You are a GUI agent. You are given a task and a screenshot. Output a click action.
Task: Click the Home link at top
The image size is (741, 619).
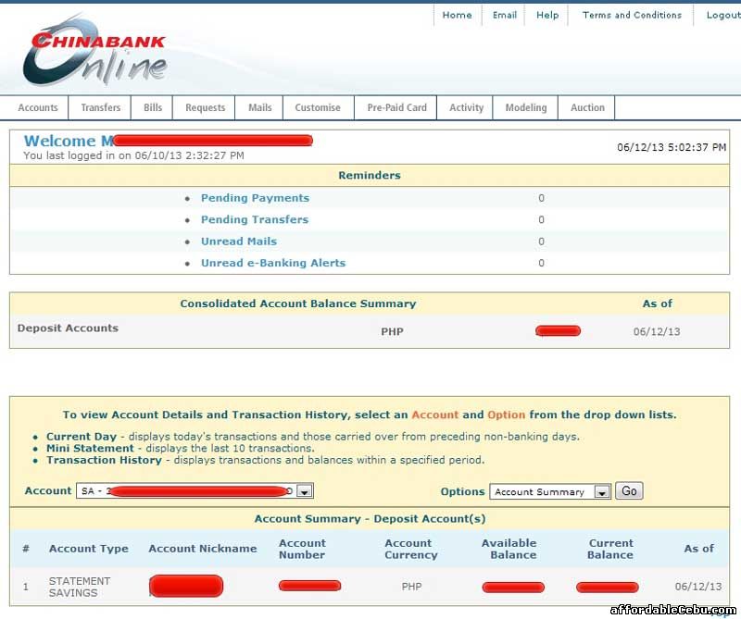pos(457,15)
